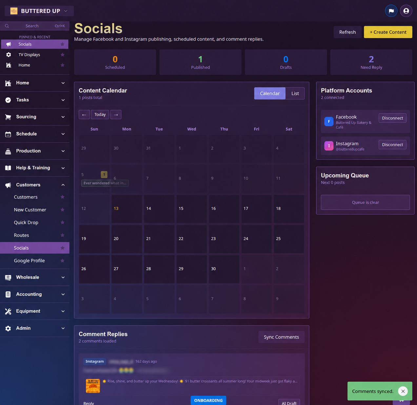Go to previous month with left arrow

[84, 115]
